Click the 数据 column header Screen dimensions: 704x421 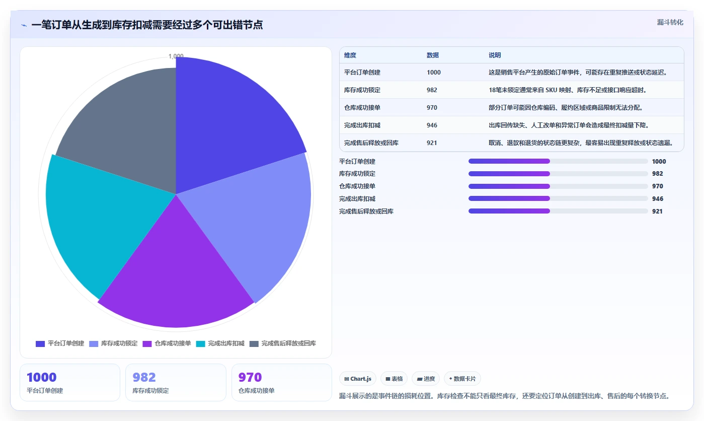point(433,55)
